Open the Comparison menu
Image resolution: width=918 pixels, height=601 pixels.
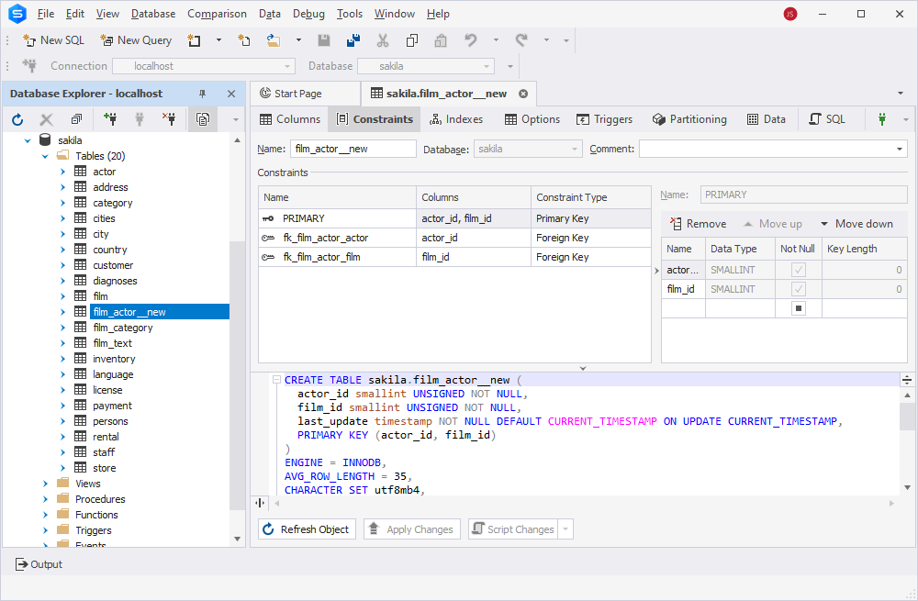point(217,14)
